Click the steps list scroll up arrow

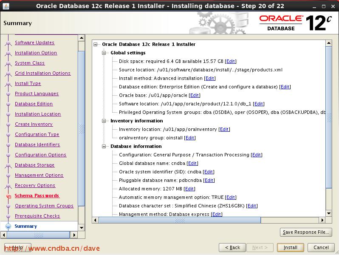[x=82, y=38]
